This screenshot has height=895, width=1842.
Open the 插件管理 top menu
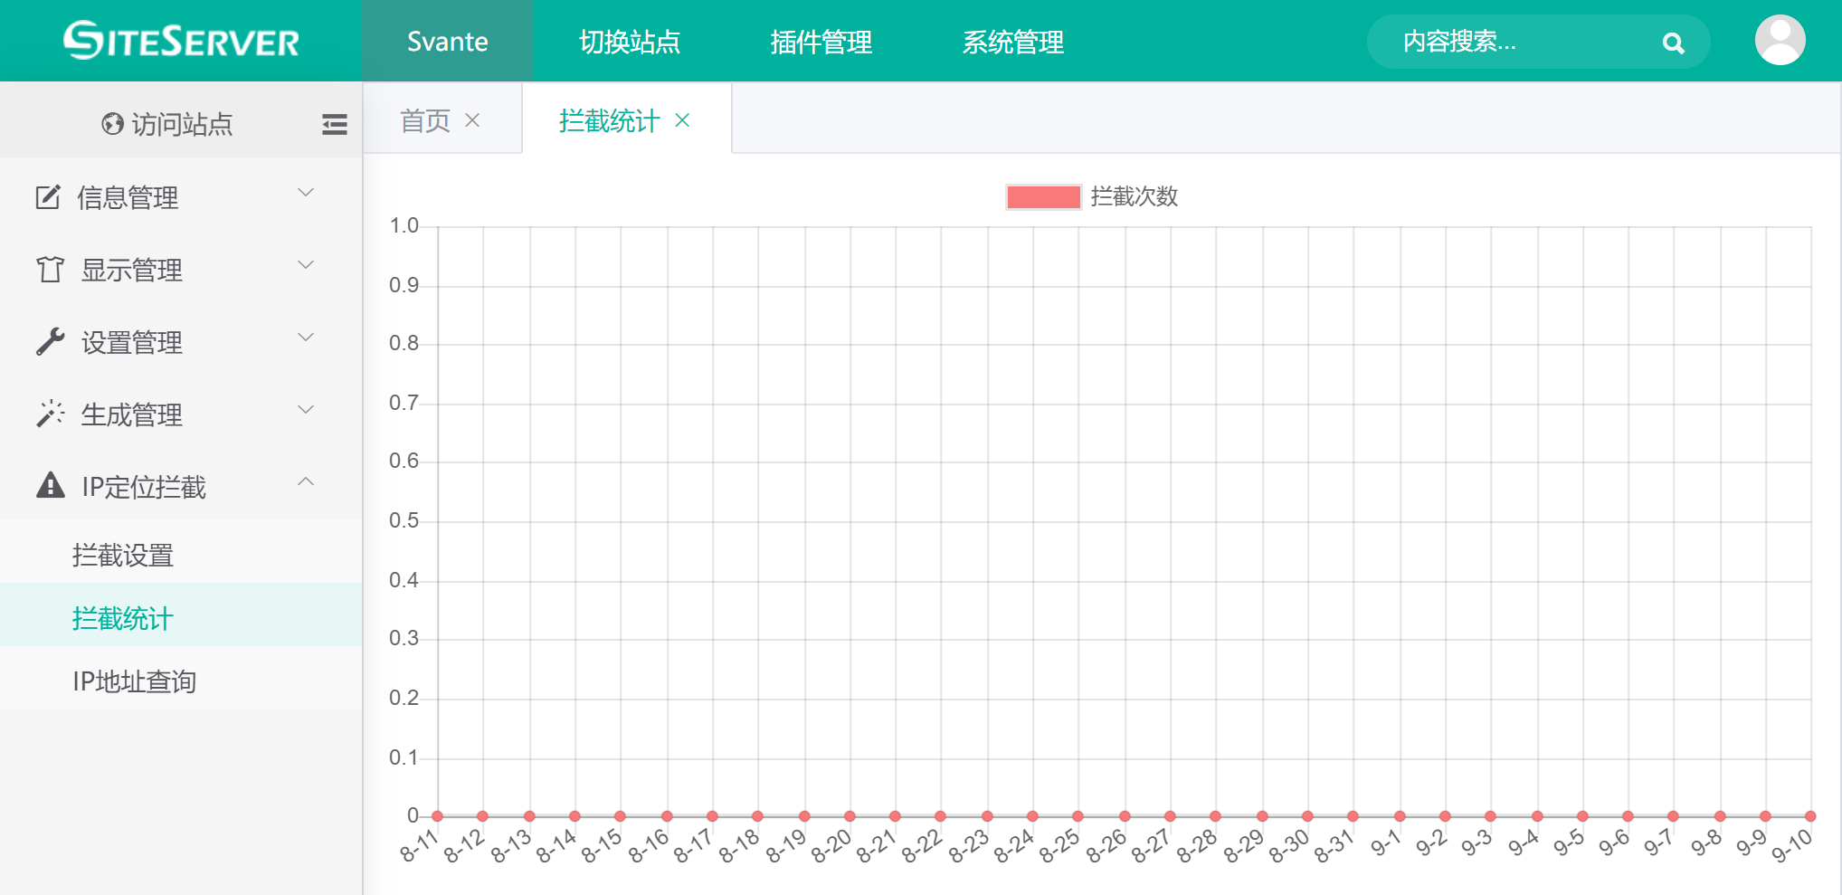(x=821, y=42)
